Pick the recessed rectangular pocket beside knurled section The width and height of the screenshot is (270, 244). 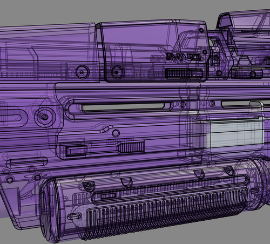76,151
